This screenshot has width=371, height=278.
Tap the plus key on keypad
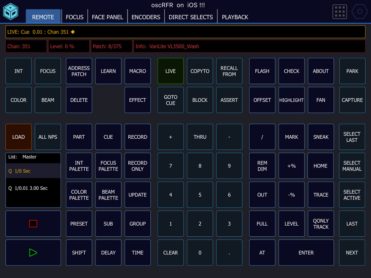coord(171,137)
